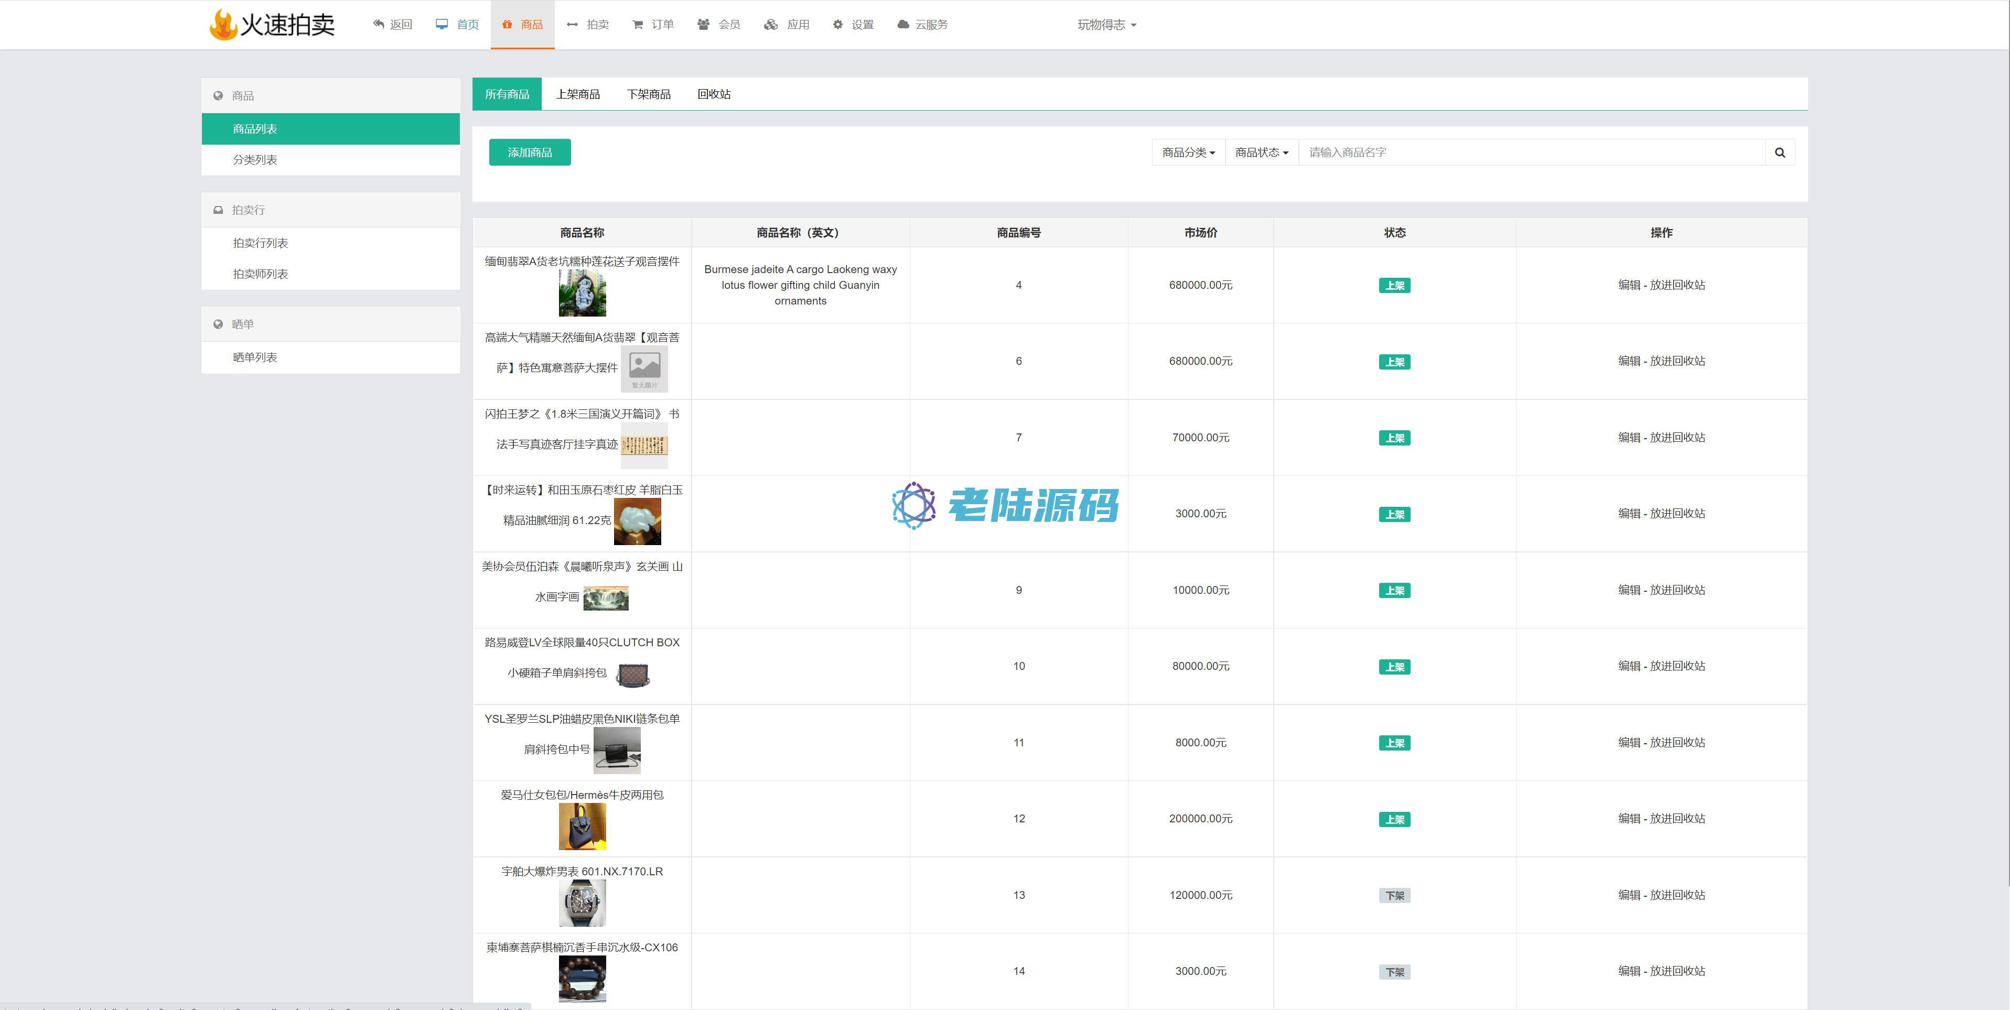Screen dimensions: 2010x1010
Task: Click the 上架 status badge for product 12
Action: (x=1394, y=820)
